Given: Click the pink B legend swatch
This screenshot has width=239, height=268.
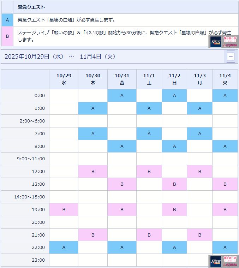Looking at the screenshot, I should click(7, 36).
